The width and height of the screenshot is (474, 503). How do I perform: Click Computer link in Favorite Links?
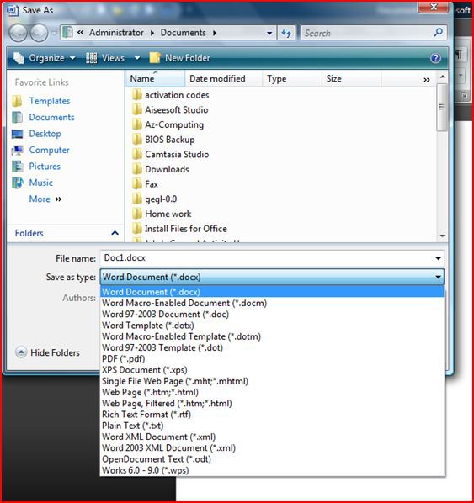point(49,150)
